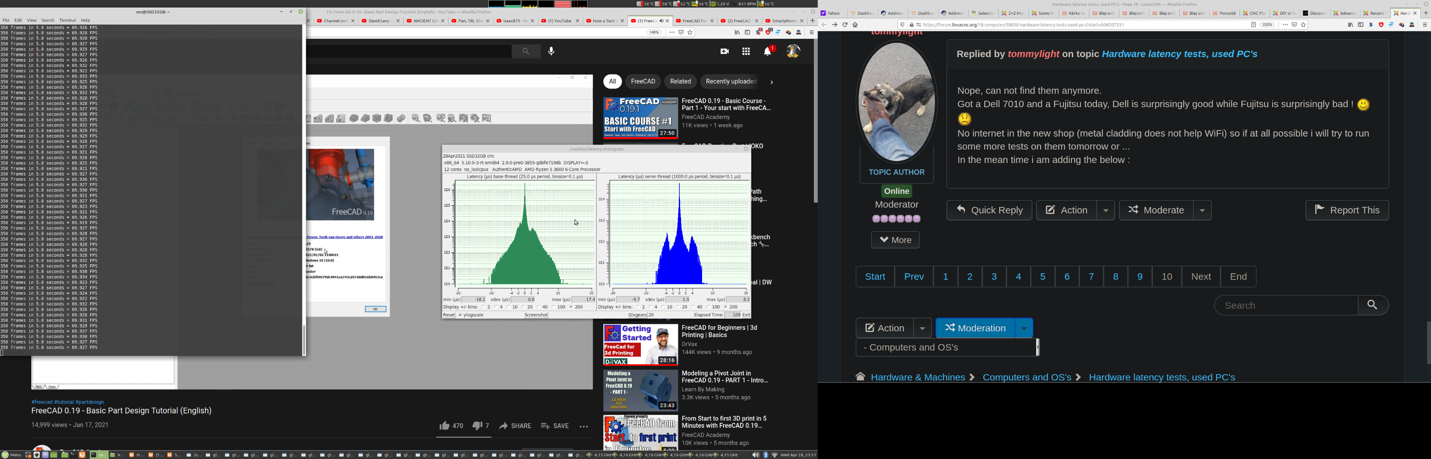The width and height of the screenshot is (1431, 459).
Task: Select base thread bins radio 200
Action: [571, 307]
